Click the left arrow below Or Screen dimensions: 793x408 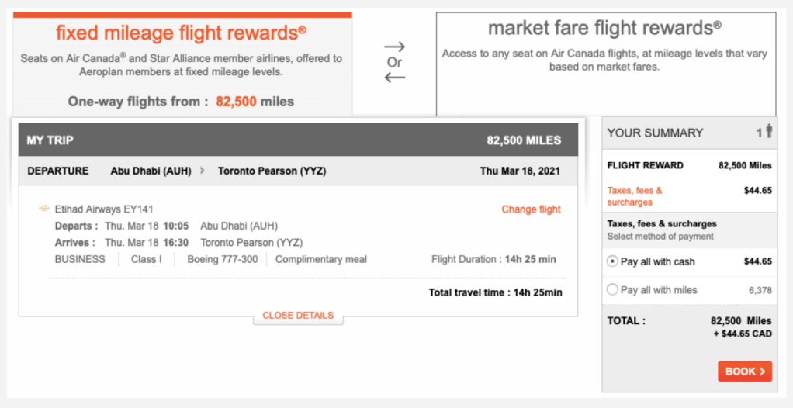pos(395,78)
